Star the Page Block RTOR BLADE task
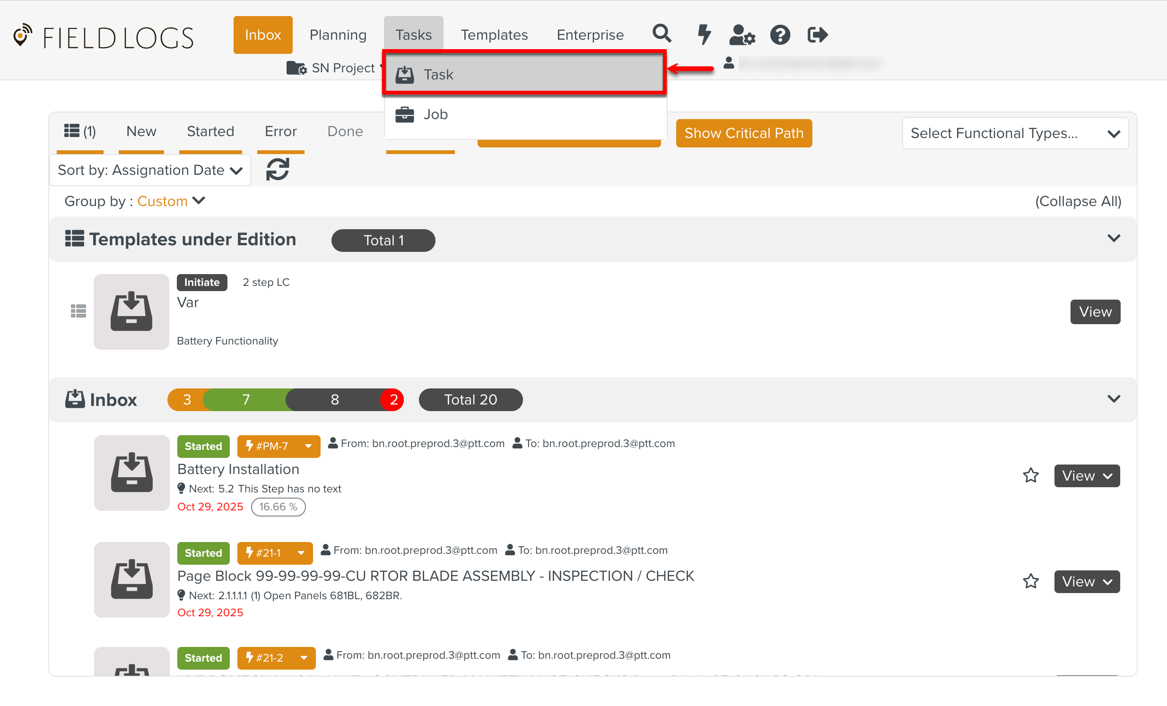The image size is (1167, 706). pyautogui.click(x=1031, y=582)
